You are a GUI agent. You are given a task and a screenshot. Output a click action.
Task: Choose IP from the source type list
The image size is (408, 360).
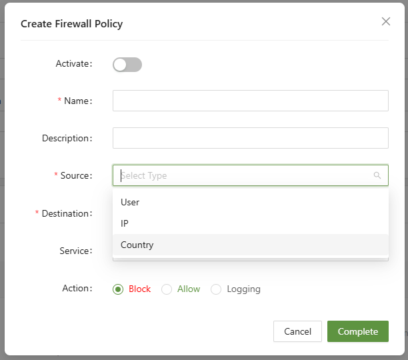(125, 223)
